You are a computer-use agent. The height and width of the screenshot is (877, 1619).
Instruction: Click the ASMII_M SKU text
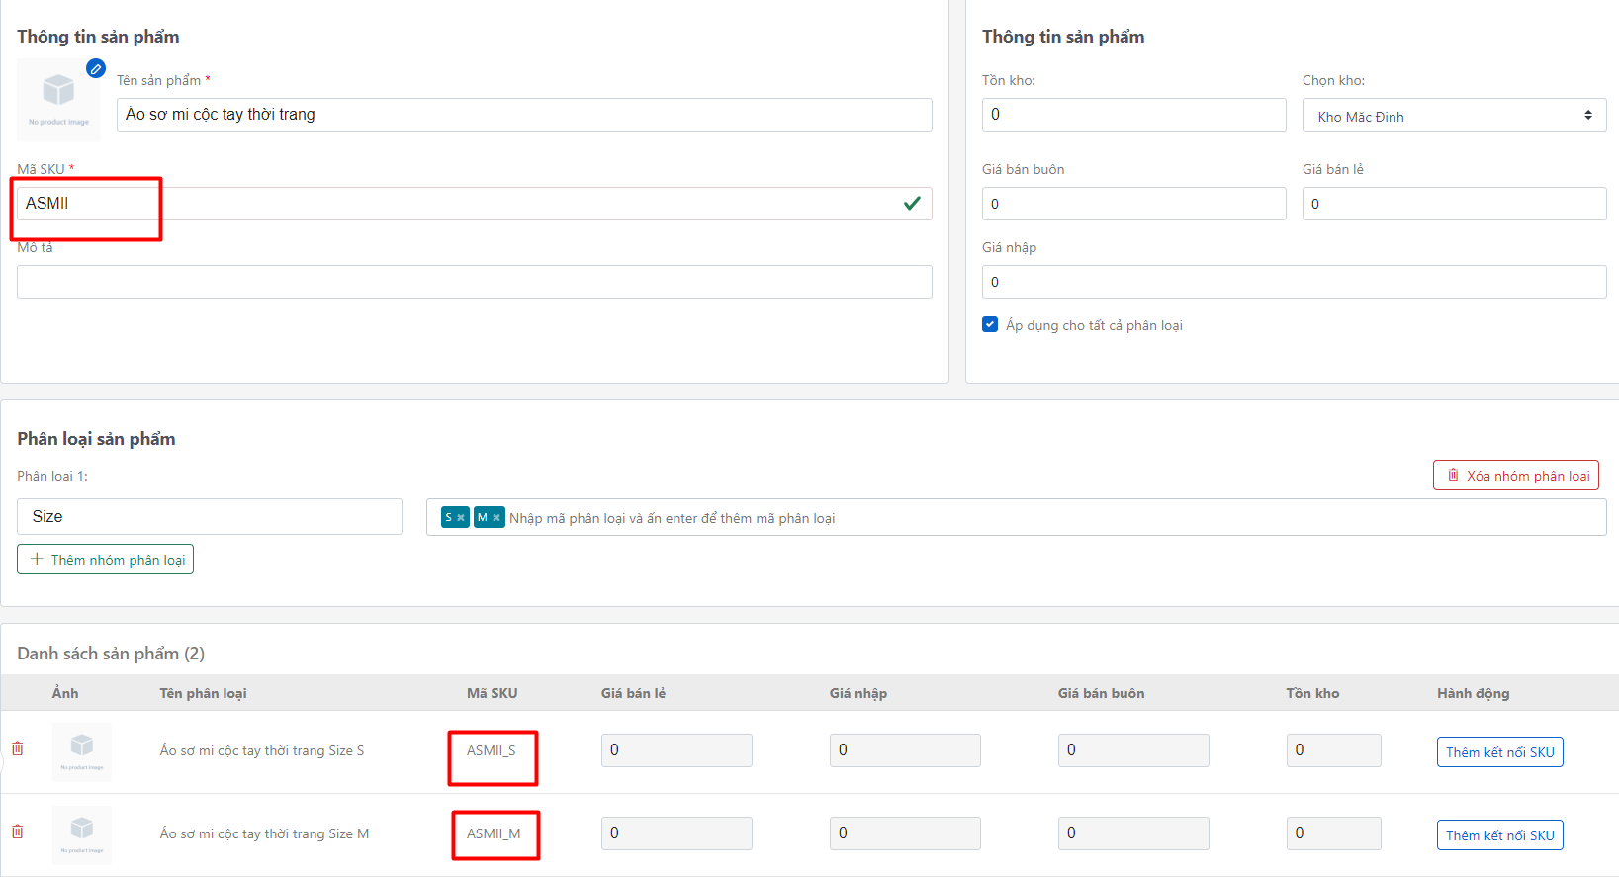tap(494, 833)
